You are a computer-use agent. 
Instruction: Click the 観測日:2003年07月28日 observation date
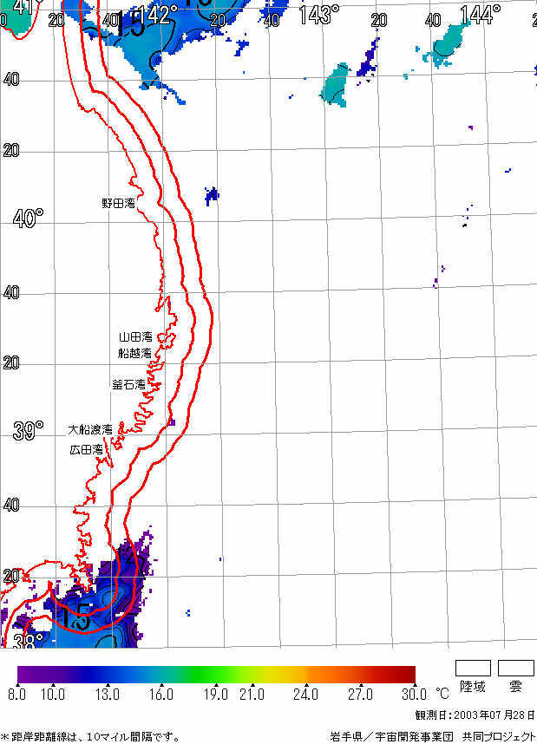tap(475, 715)
